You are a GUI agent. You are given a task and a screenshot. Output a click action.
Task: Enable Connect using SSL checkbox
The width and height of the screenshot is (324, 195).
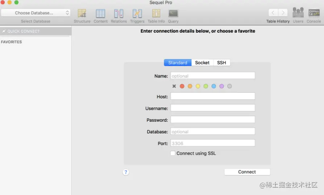(x=173, y=153)
